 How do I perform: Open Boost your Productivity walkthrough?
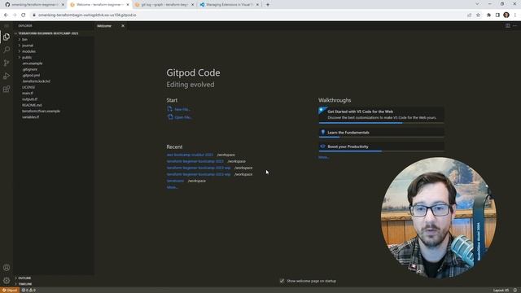[381, 146]
